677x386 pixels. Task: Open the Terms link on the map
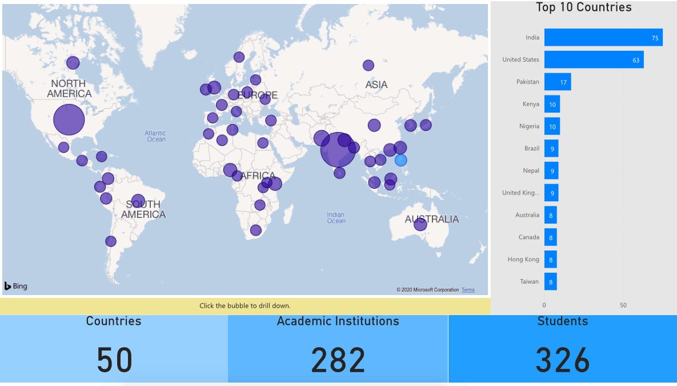pyautogui.click(x=468, y=290)
